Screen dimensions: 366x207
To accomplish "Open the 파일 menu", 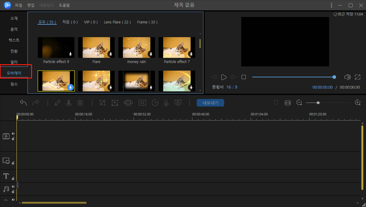I will click(x=19, y=5).
